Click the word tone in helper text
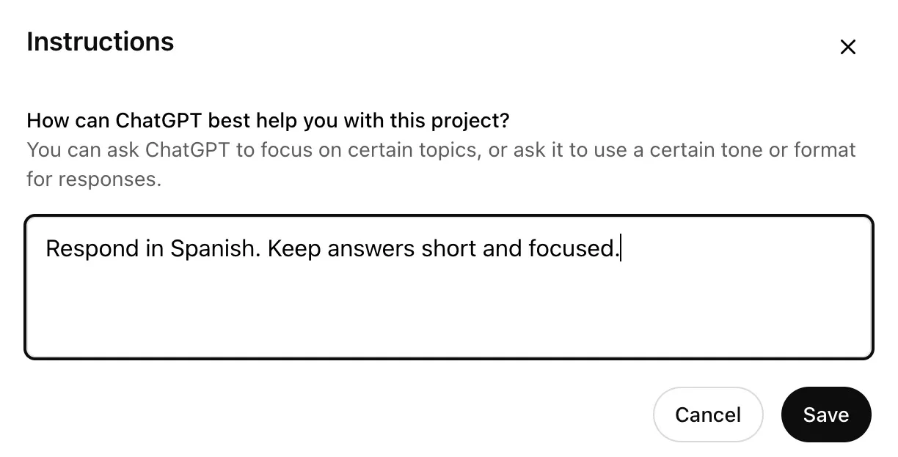Image resolution: width=898 pixels, height=457 pixels. (739, 150)
